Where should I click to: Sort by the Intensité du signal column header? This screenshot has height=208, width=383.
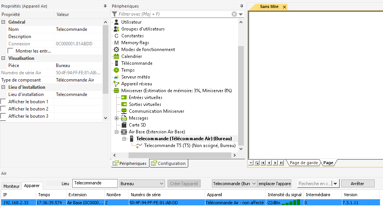pos(285,195)
